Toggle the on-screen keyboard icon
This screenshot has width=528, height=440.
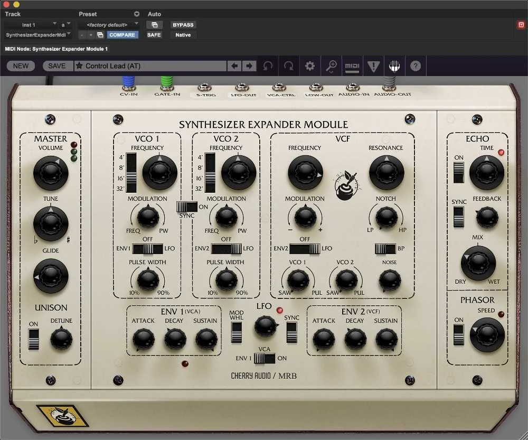tap(394, 66)
